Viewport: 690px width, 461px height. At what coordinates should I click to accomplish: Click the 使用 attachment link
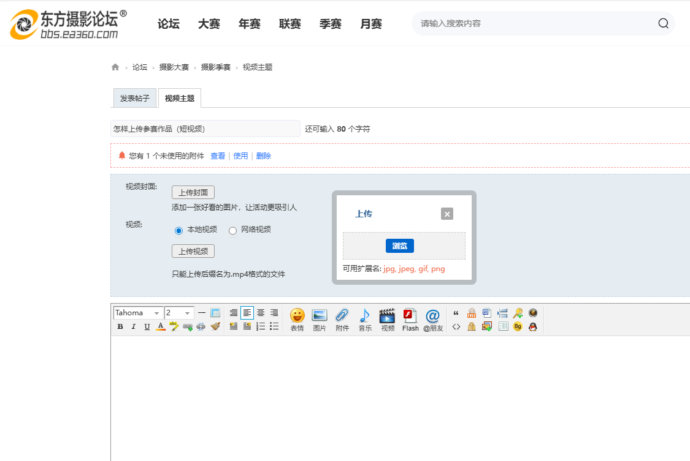[240, 156]
